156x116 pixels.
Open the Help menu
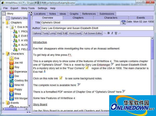pyautogui.click(x=53, y=8)
